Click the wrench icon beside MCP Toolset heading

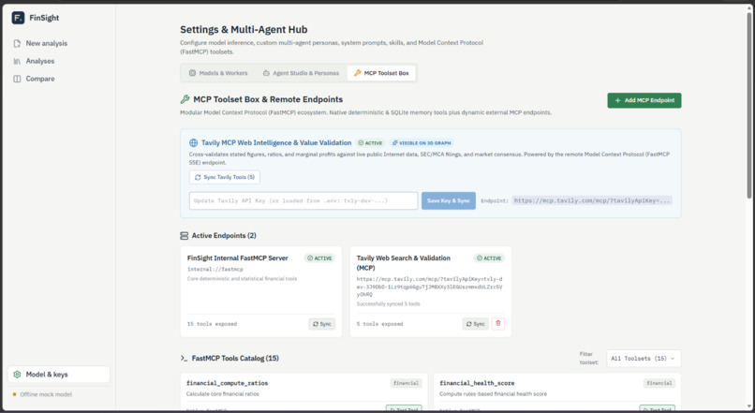[x=185, y=99]
